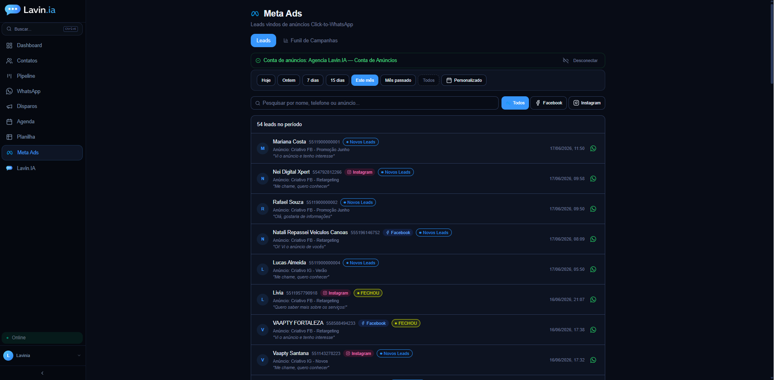Disconnect the ad account via Desconectar

pos(581,60)
